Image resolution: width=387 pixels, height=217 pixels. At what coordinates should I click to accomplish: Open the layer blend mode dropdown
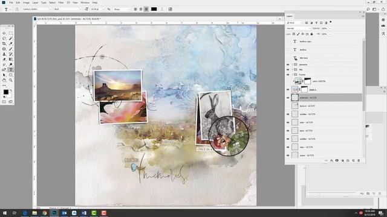point(298,28)
